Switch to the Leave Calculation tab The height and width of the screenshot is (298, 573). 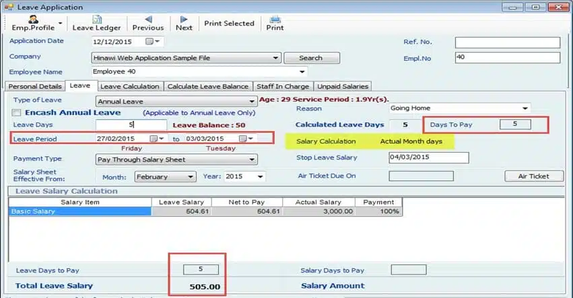[x=130, y=86]
